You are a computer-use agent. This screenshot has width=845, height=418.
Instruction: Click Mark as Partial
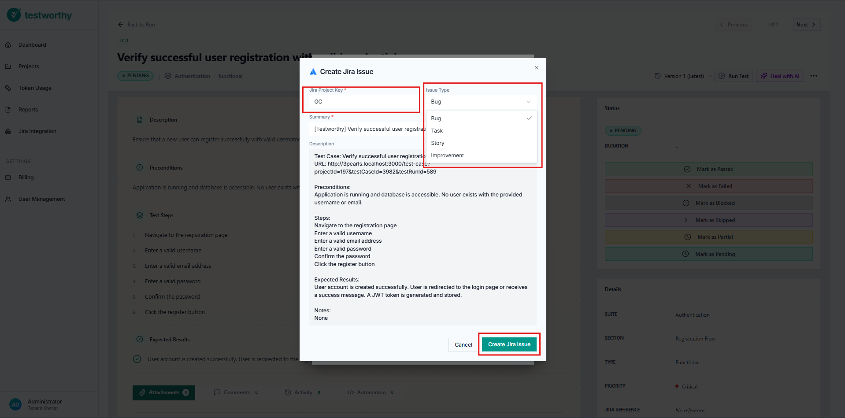pos(708,237)
